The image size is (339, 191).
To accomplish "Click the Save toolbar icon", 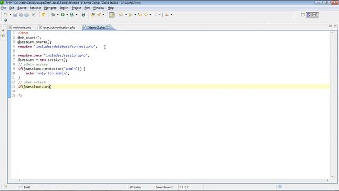I will [15, 15].
